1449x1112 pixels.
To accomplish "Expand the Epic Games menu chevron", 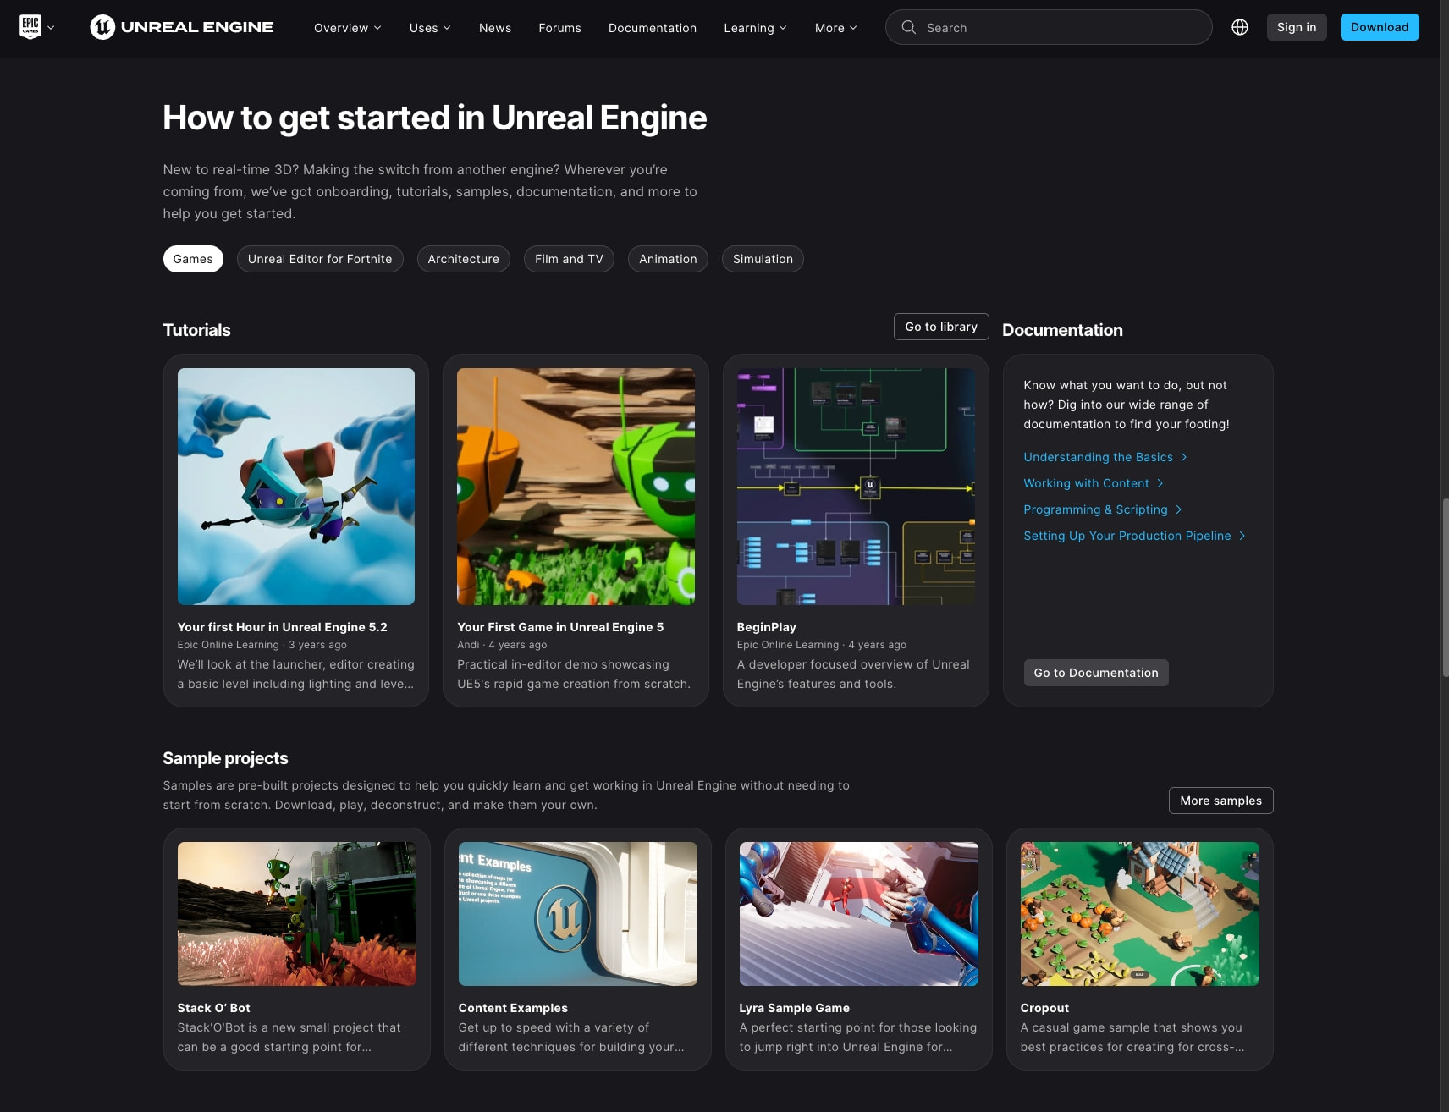I will pos(51,28).
